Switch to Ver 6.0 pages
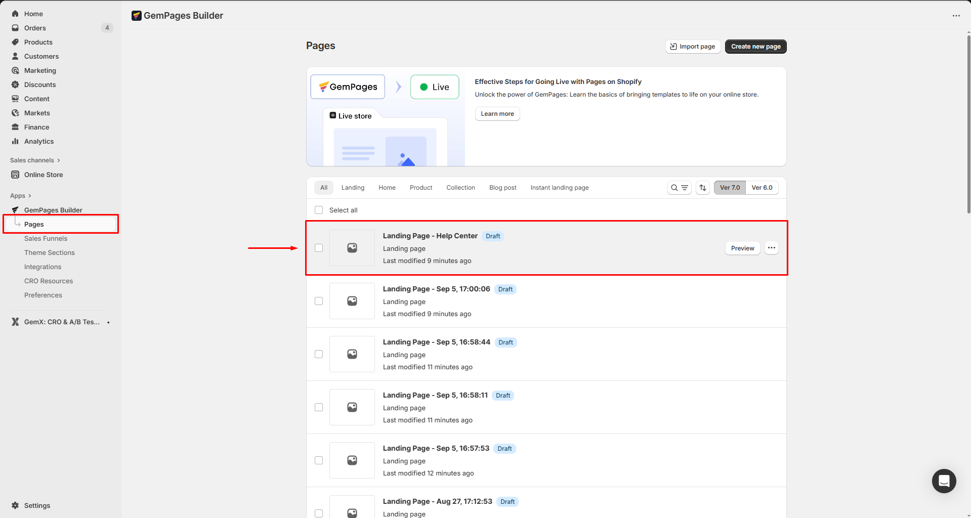The width and height of the screenshot is (971, 518). click(x=762, y=188)
